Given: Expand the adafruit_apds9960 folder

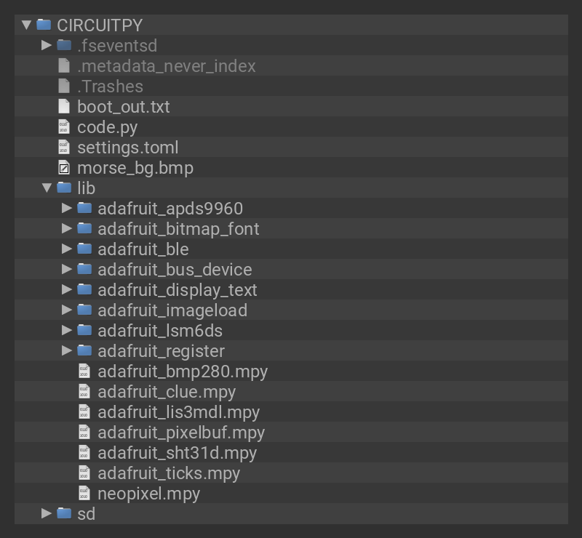Looking at the screenshot, I should tap(67, 209).
